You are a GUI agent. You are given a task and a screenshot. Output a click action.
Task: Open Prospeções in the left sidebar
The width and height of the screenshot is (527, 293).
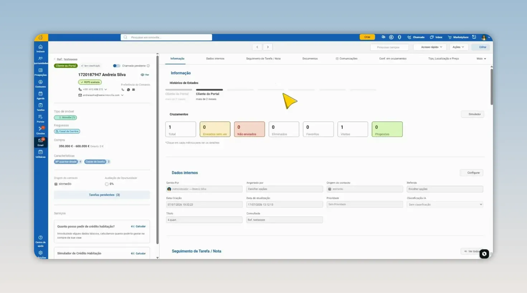point(41,72)
